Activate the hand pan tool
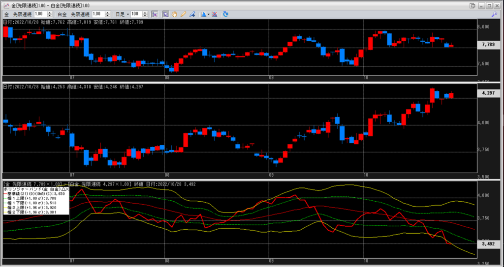This screenshot has width=504, height=267. (x=174, y=14)
